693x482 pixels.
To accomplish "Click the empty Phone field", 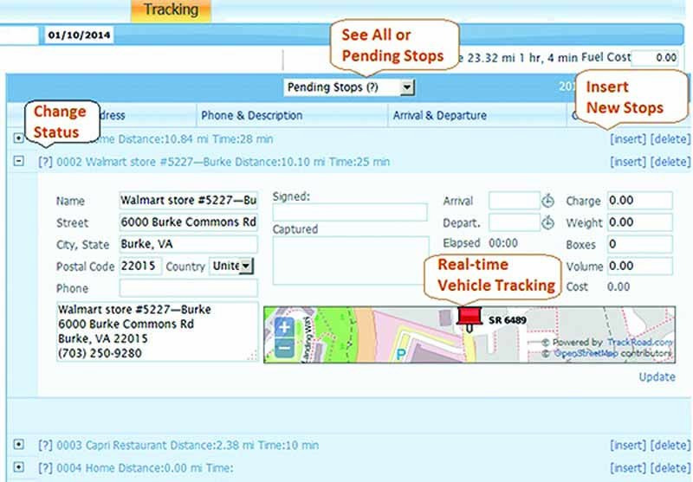I will pyautogui.click(x=188, y=288).
